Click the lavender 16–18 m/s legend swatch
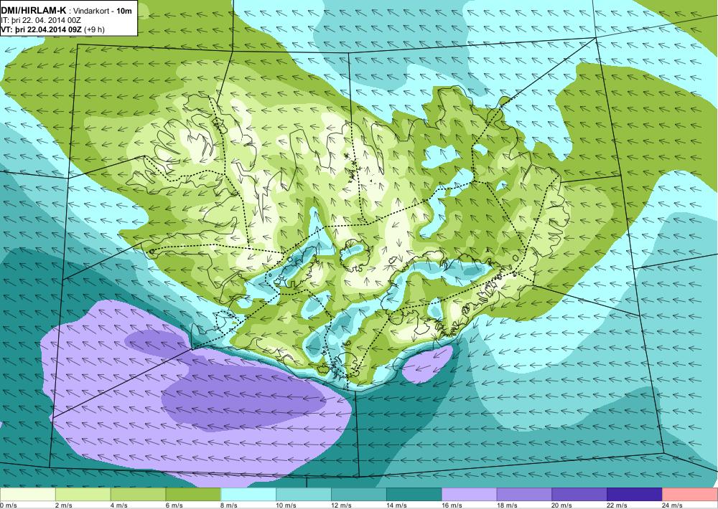The image size is (718, 509). (469, 495)
